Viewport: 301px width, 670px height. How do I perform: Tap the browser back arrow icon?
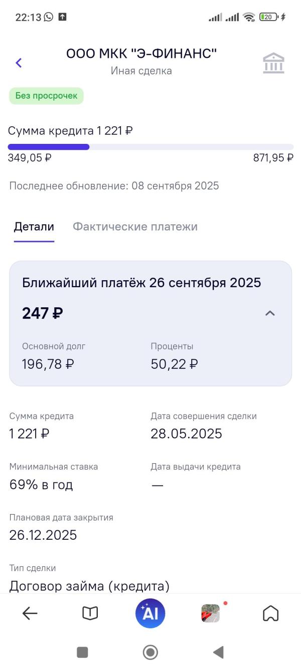click(30, 613)
